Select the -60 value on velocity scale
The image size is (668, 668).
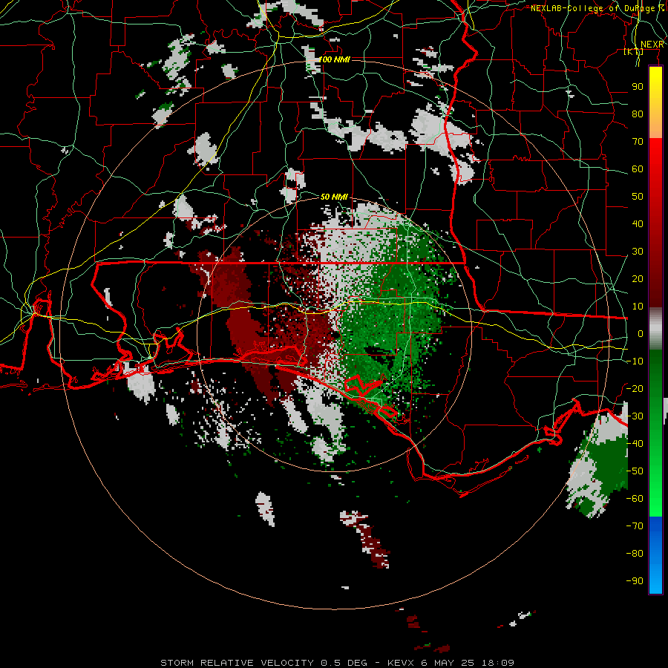(x=635, y=499)
